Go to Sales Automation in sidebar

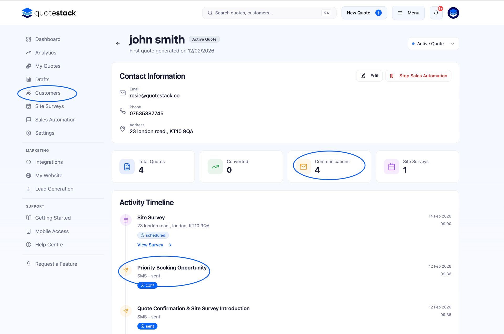tap(55, 120)
